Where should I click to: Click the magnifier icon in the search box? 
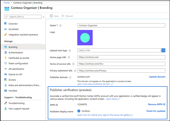coord(7,17)
